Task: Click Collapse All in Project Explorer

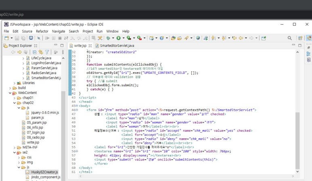Action: [x=34, y=52]
